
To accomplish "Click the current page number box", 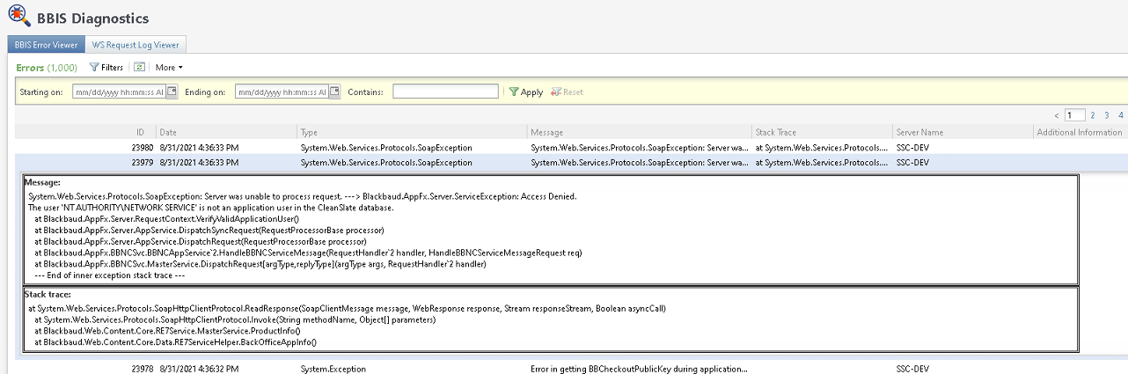I will [1074, 115].
